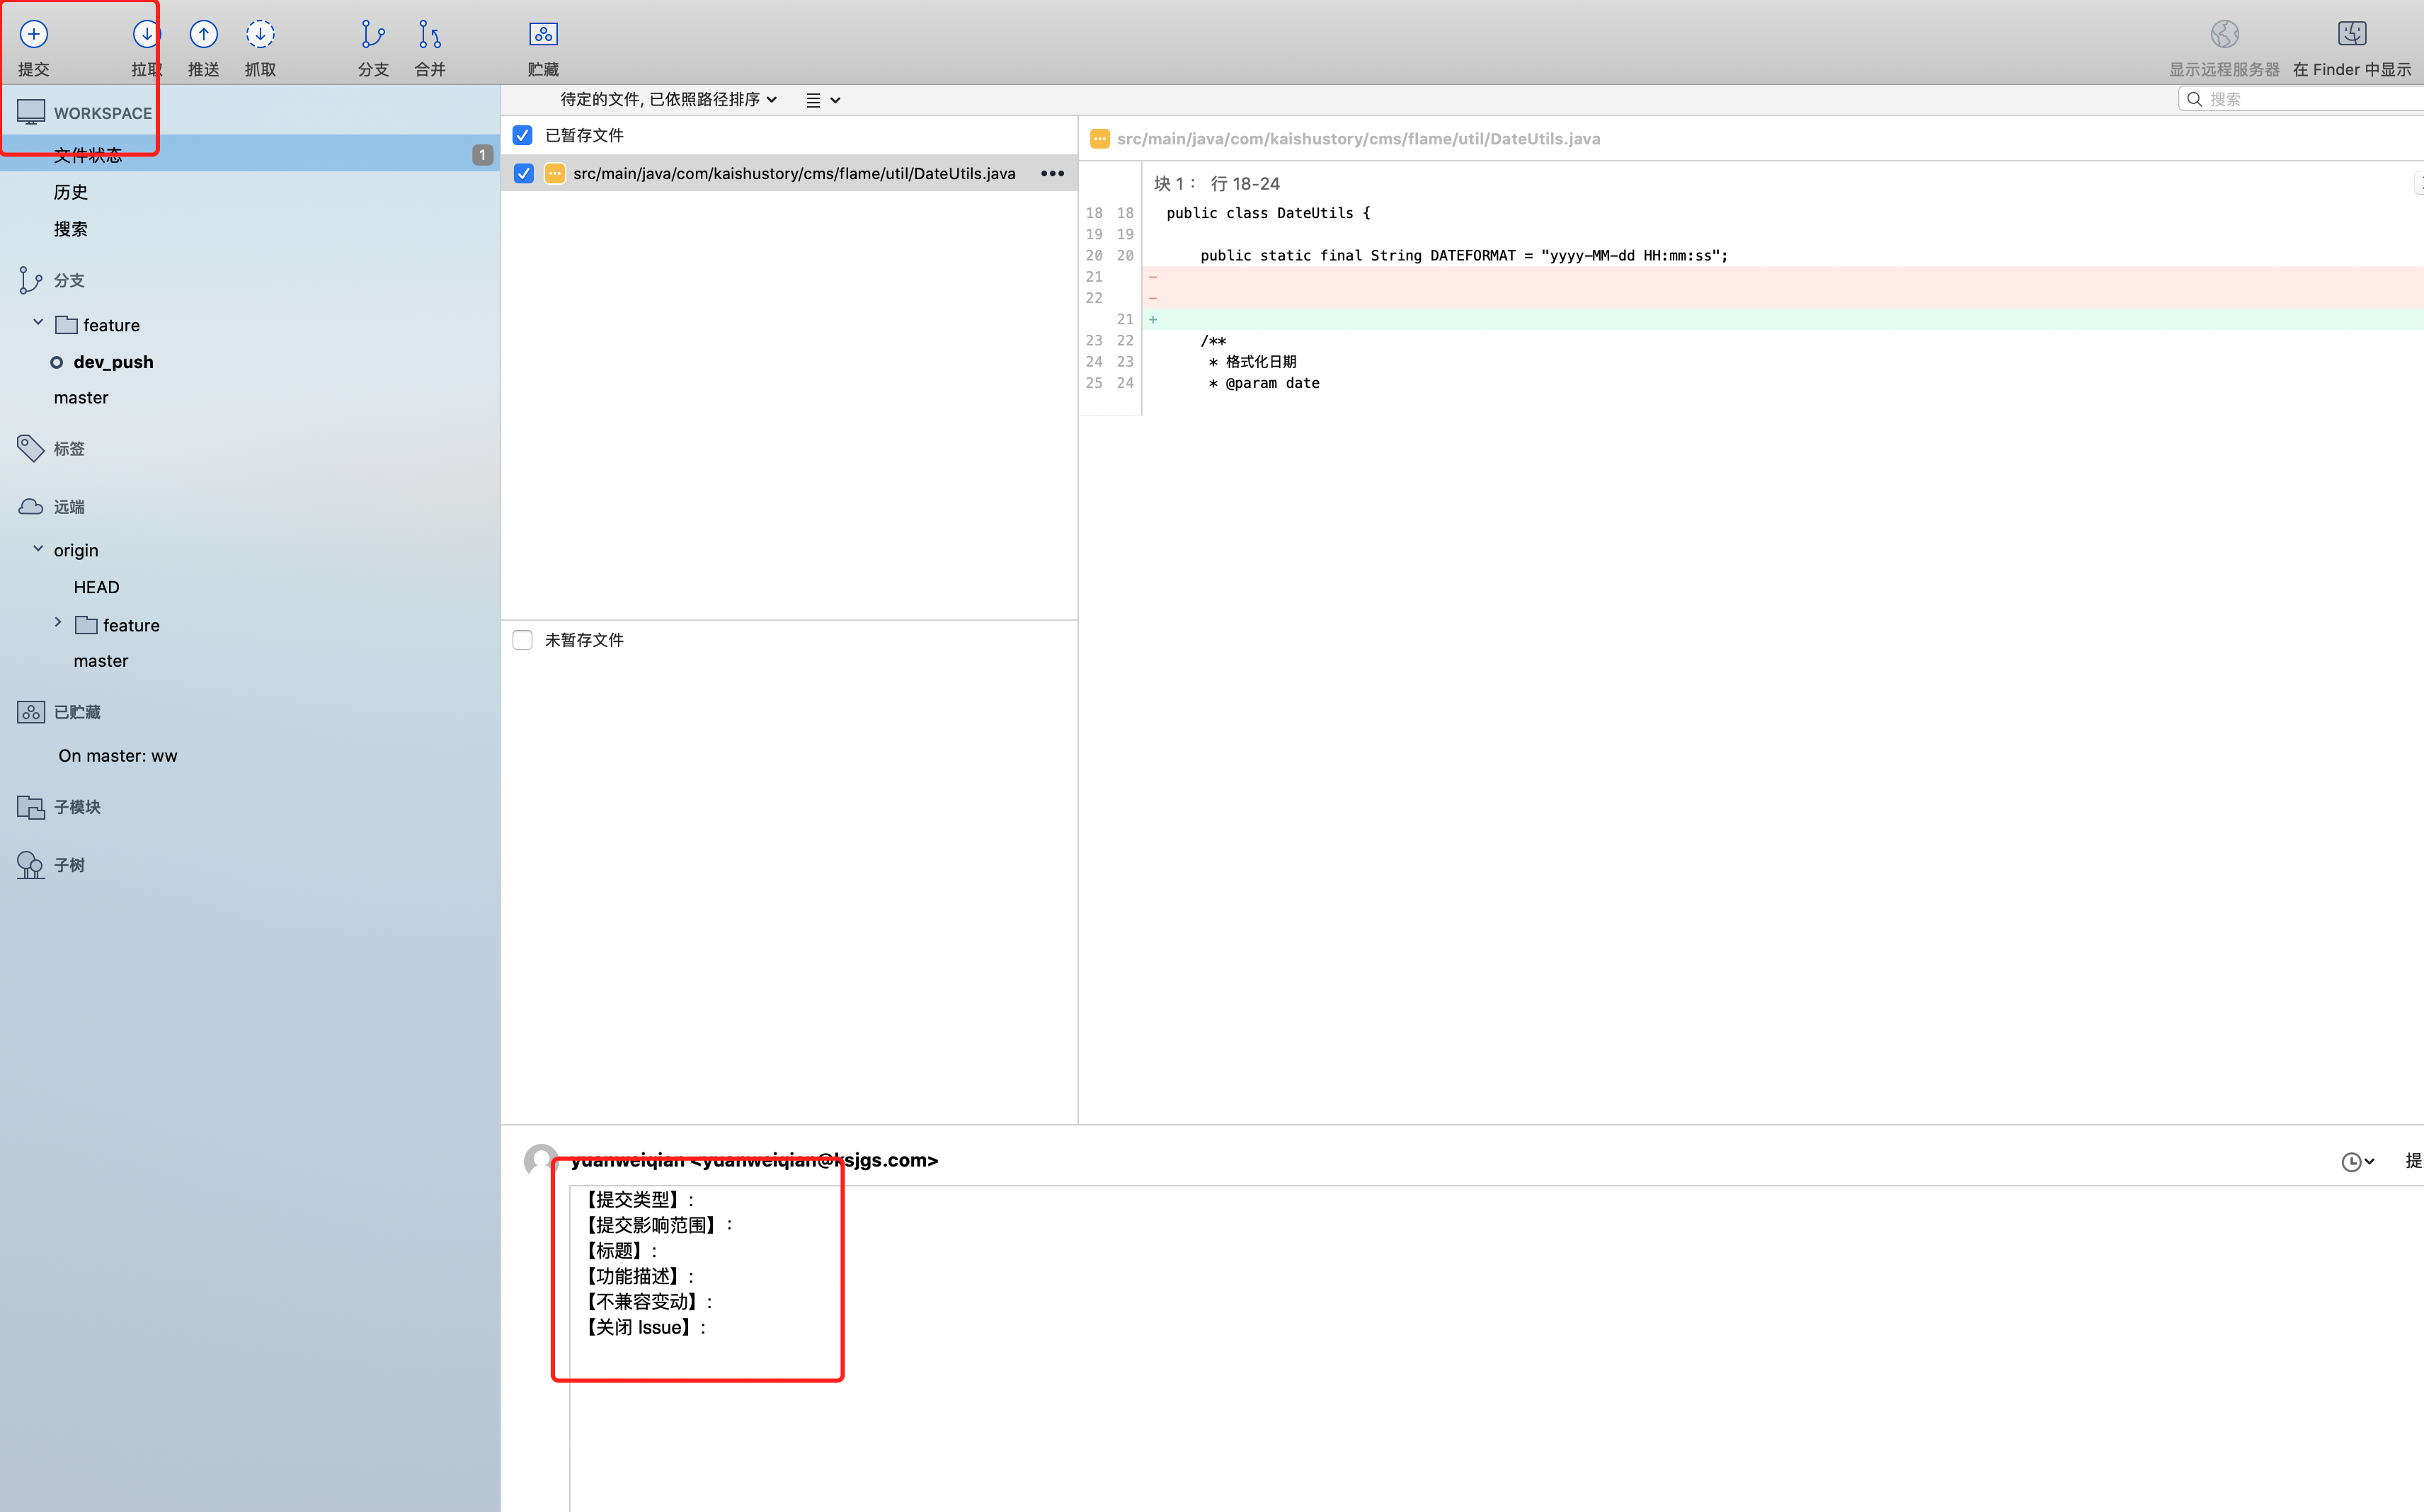Image resolution: width=2424 pixels, height=1512 pixels.
Task: Open the three-dot menu for DateUtils.java
Action: click(1052, 173)
